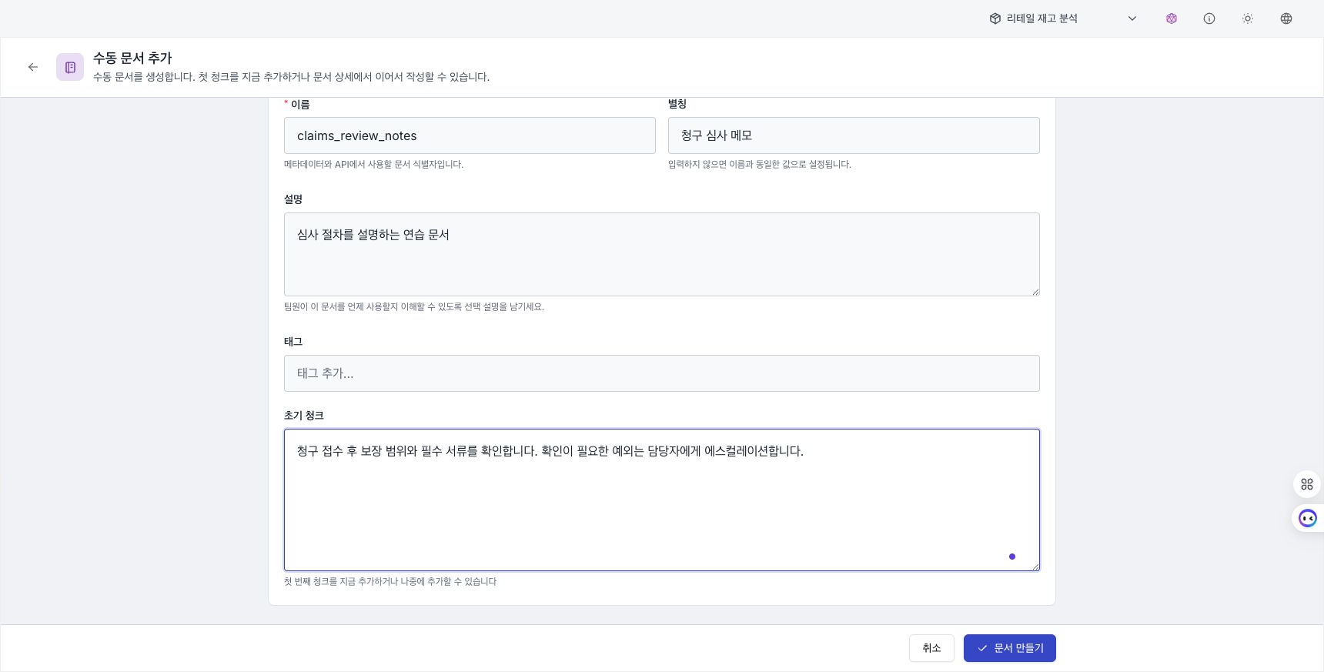Click the hint '입력하지 않으면 이름과 동일한 값으로 설정됩니다.'
Screen dimensions: 1324x672
760,164
